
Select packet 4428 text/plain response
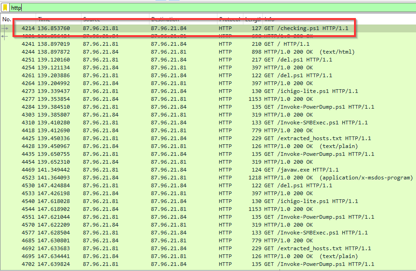[185, 146]
